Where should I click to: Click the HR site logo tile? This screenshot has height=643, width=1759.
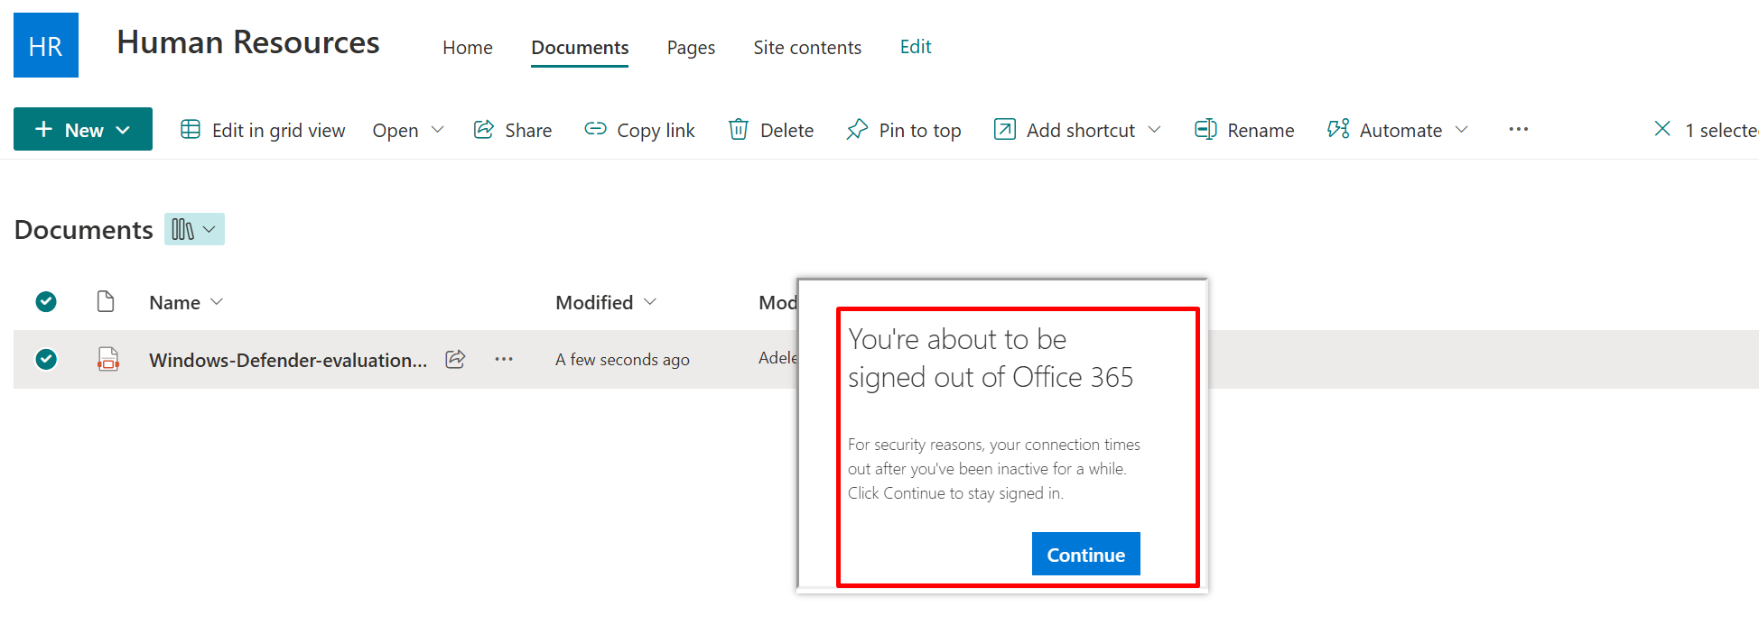46,45
